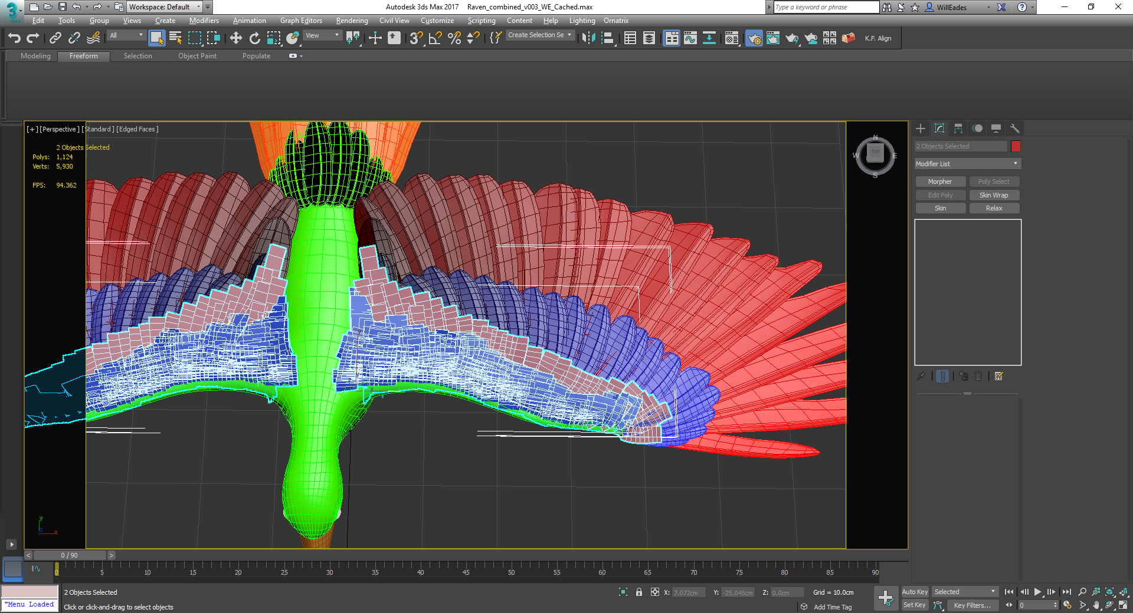The image size is (1133, 613).
Task: Click the Skin Wrap modifier button
Action: (994, 195)
